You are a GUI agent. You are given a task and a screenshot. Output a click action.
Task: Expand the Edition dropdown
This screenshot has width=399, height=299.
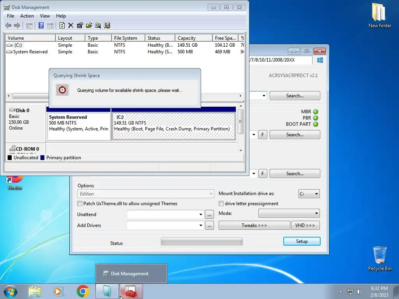tap(146, 194)
